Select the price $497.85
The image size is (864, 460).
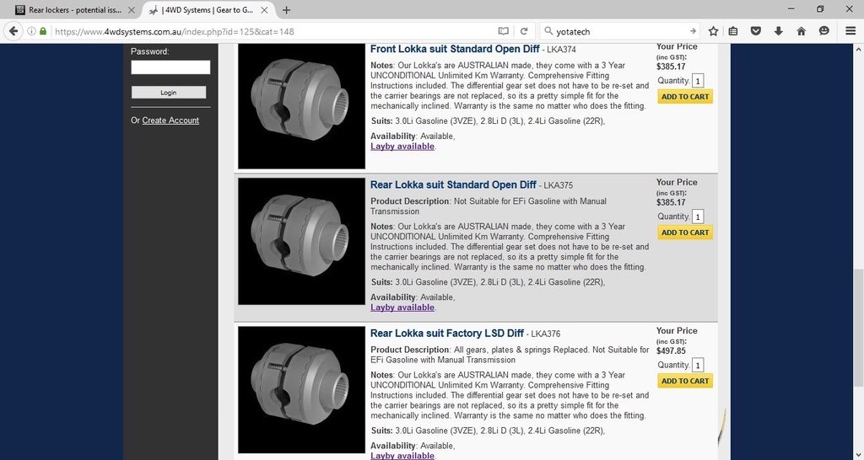[671, 351]
